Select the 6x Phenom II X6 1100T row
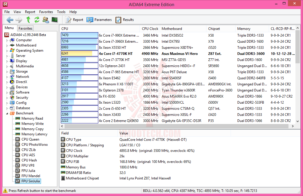Viewport: 303px width, 196px height. [x=178, y=84]
